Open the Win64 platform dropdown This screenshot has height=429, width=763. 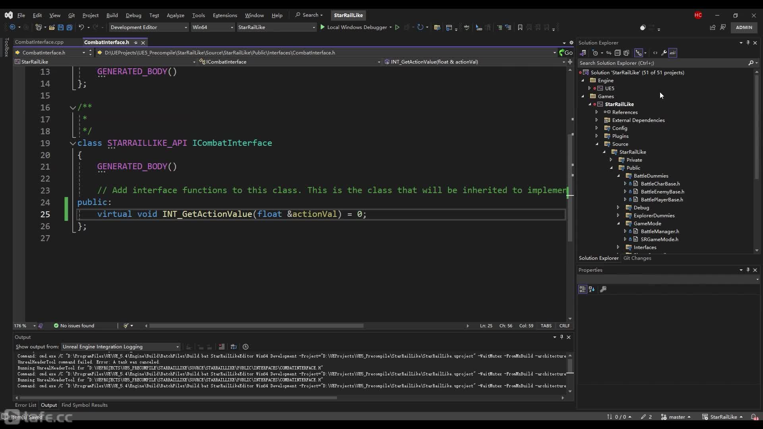click(213, 27)
